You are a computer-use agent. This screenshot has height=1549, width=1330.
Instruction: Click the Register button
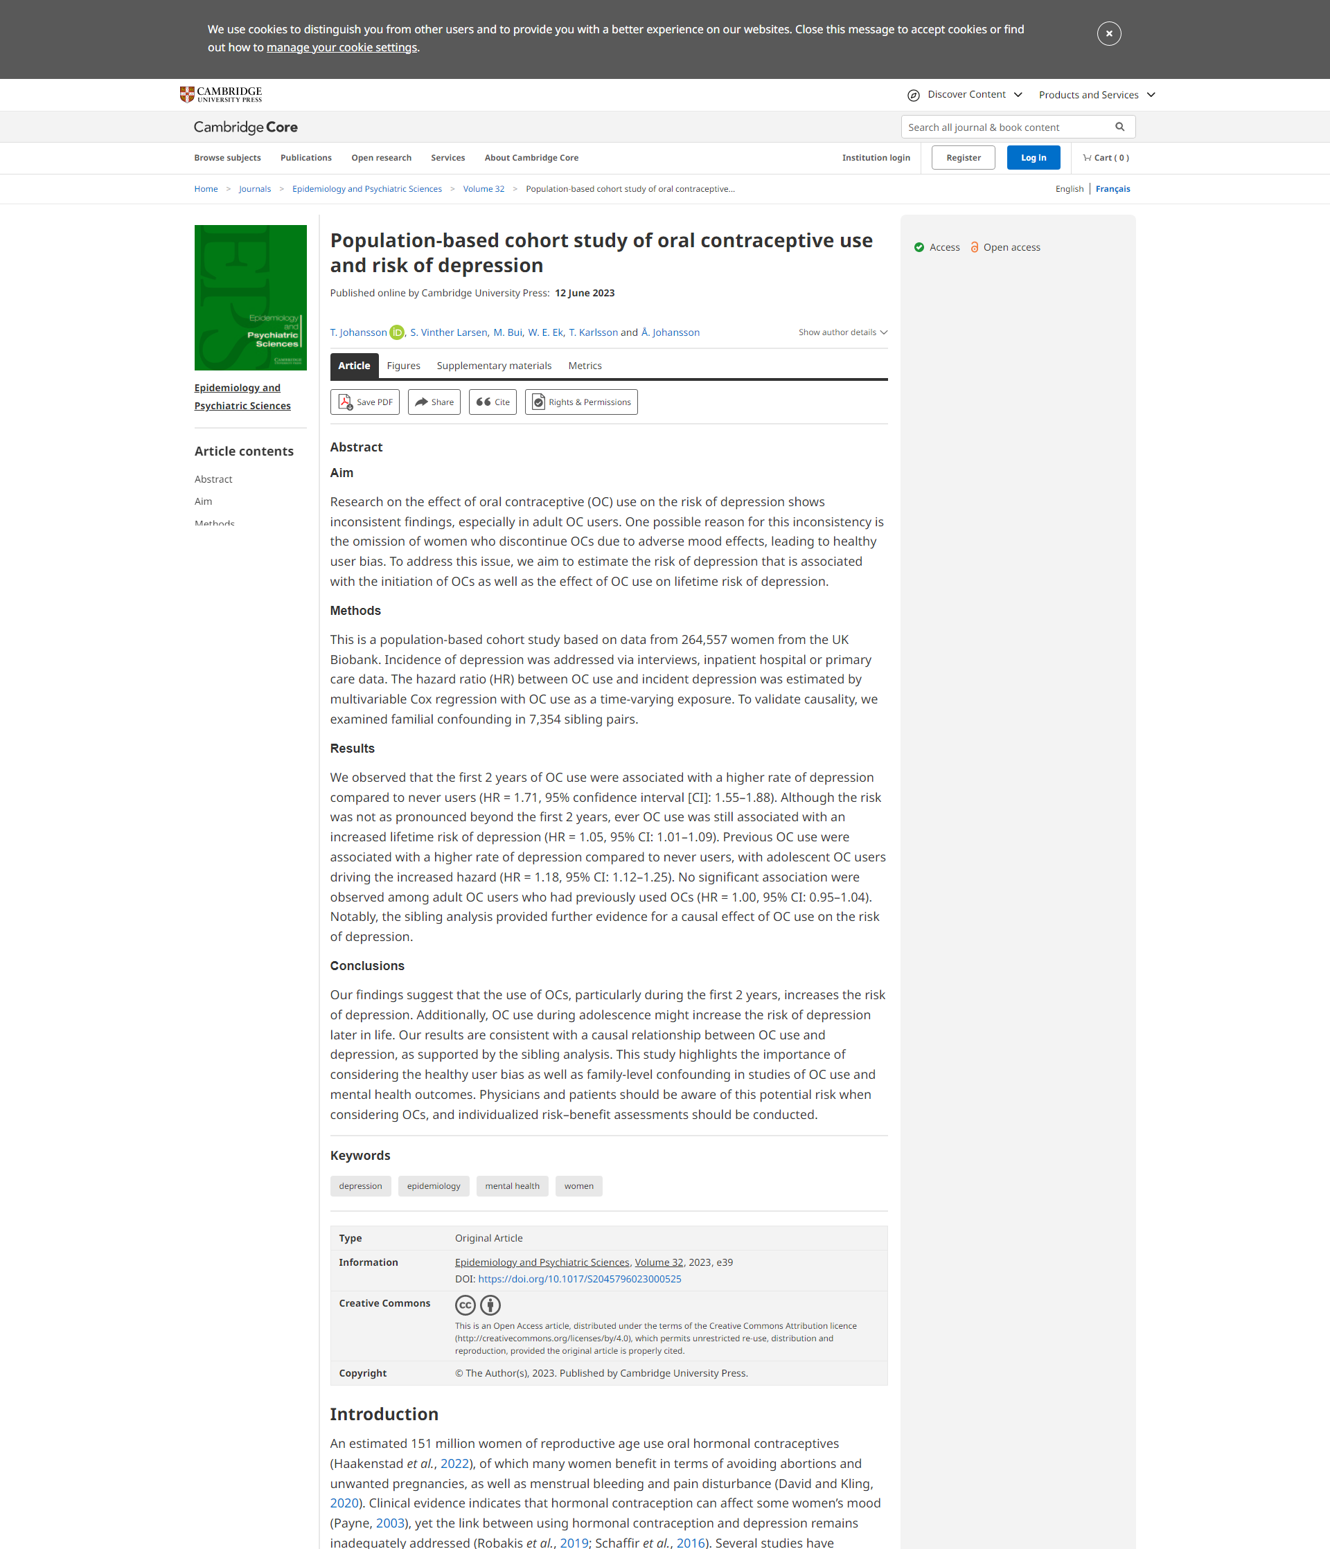coord(963,158)
